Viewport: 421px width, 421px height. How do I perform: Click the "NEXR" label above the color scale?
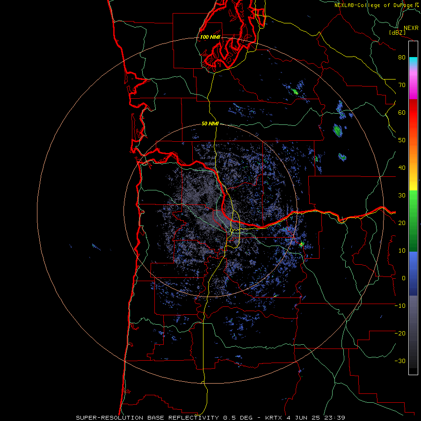point(411,28)
